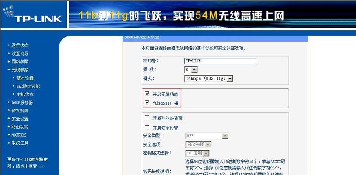Expand 系统工具 menu

(x=20, y=143)
